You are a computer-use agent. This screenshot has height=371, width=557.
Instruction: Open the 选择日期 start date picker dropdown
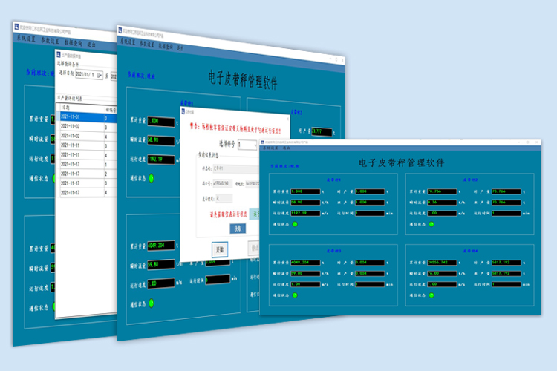point(100,75)
